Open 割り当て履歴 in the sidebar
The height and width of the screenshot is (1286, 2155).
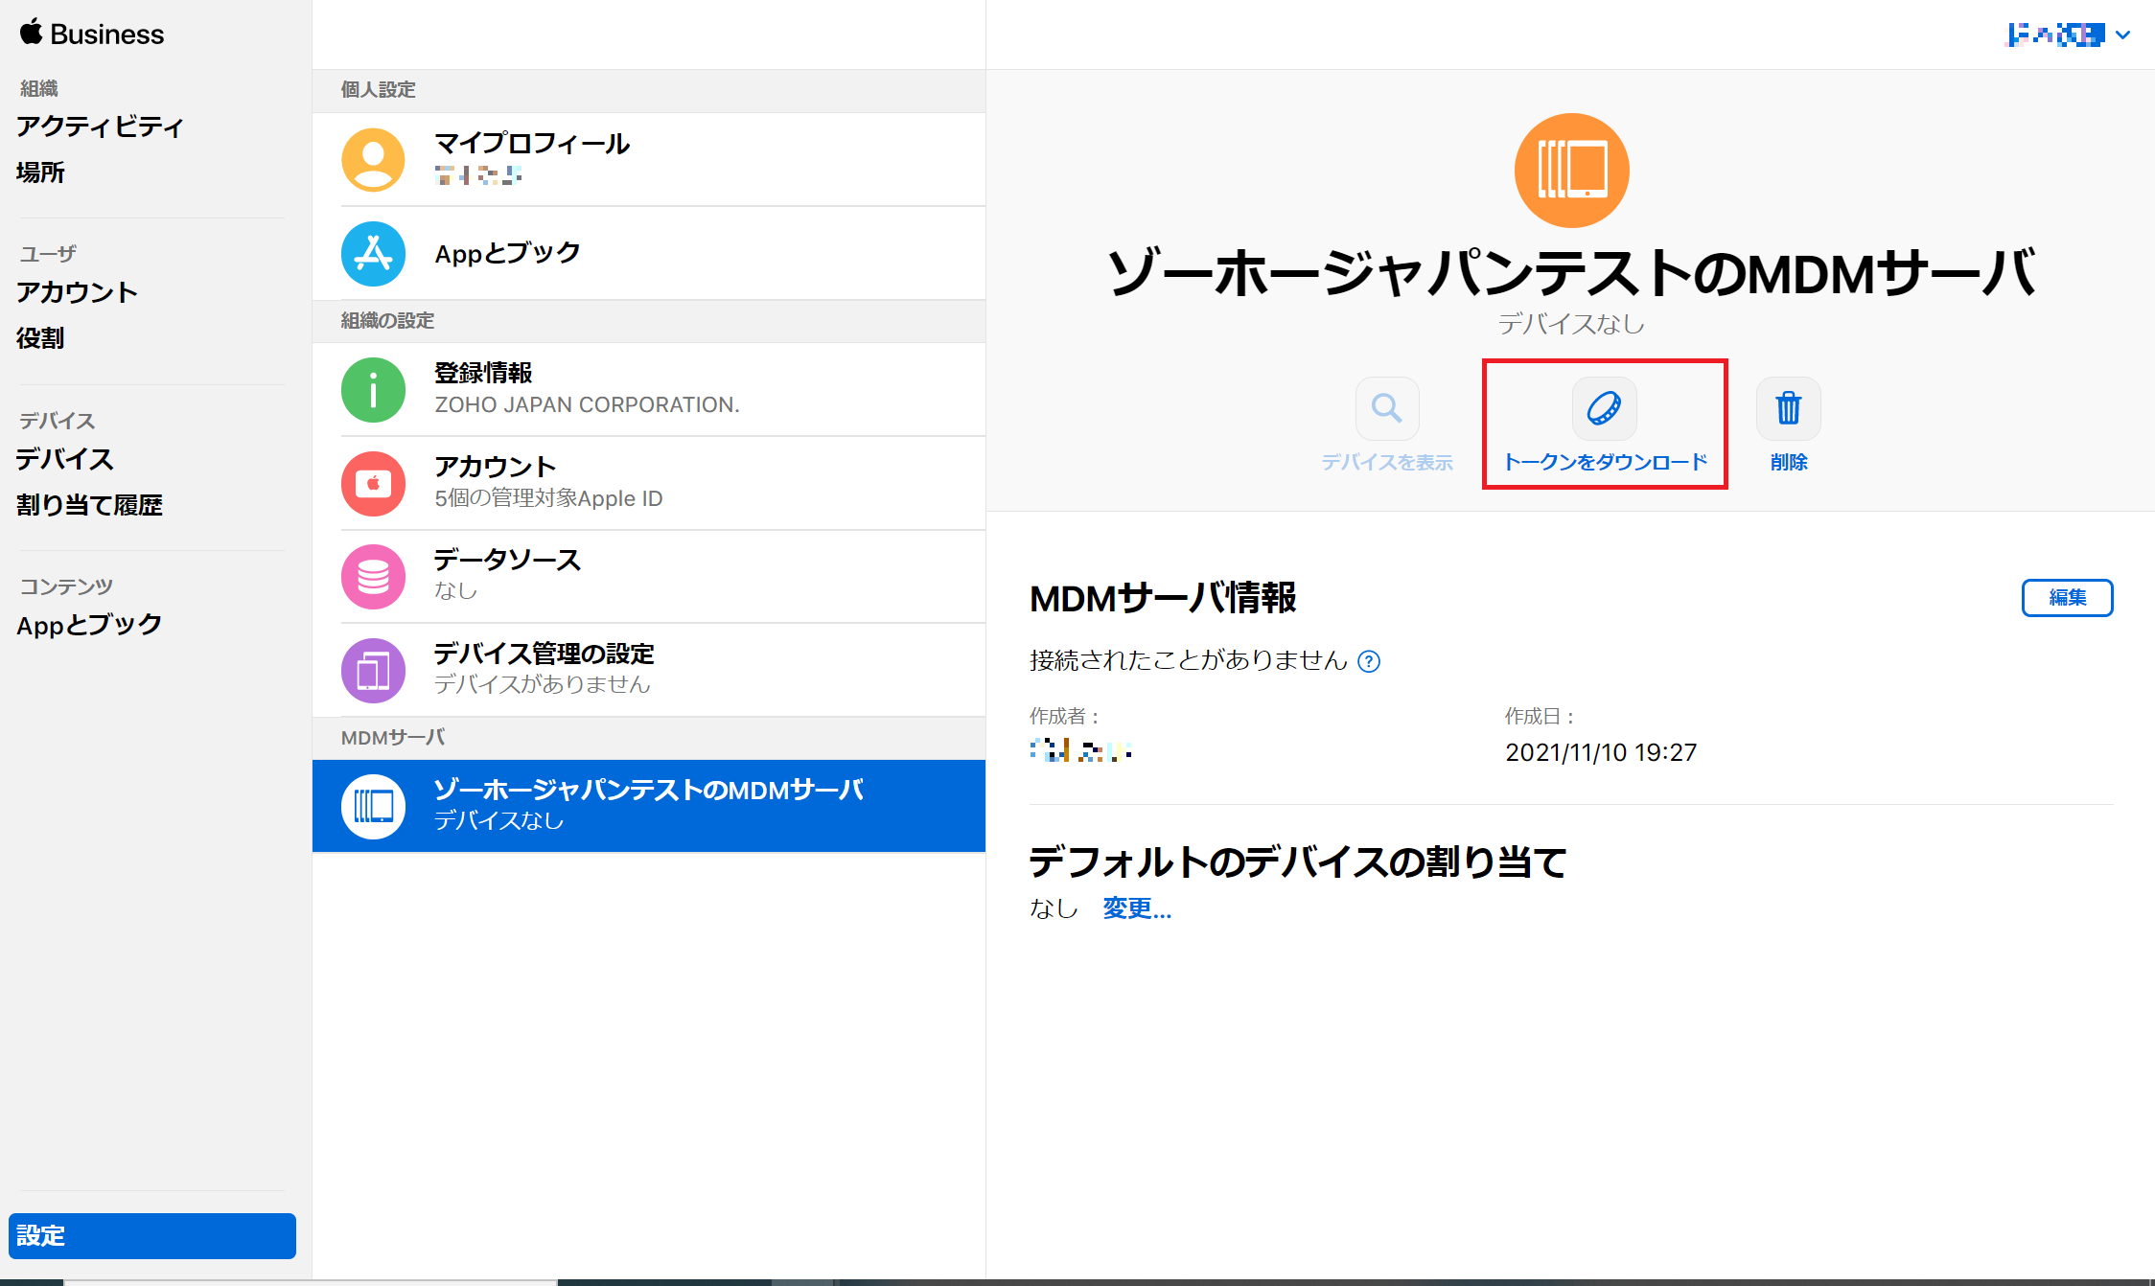click(89, 505)
